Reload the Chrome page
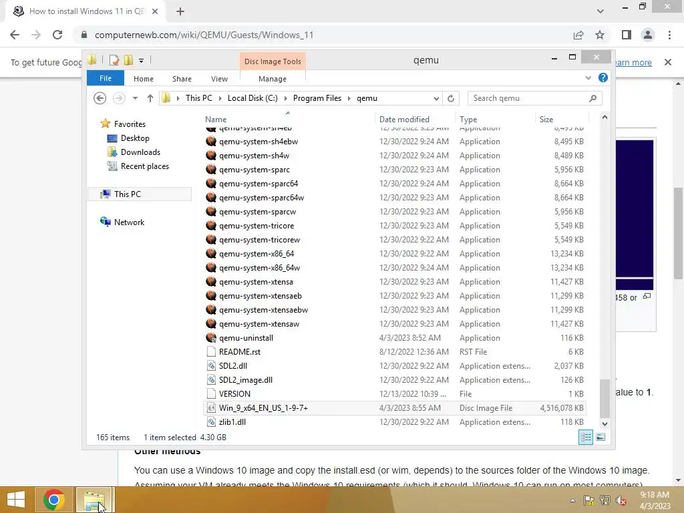 point(57,35)
